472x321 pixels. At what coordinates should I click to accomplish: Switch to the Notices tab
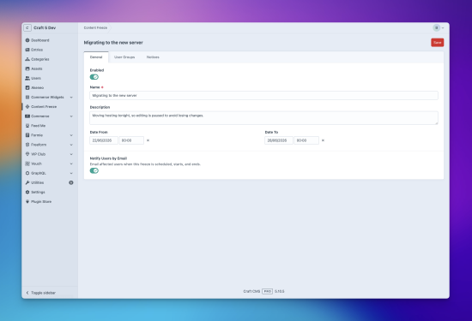coord(153,57)
